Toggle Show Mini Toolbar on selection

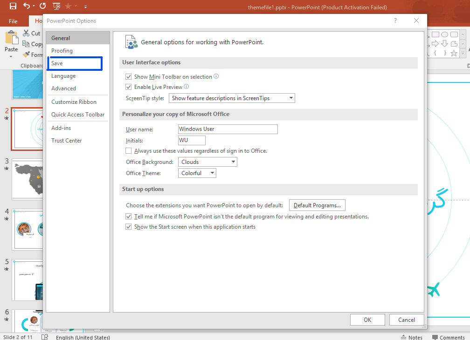coord(129,77)
